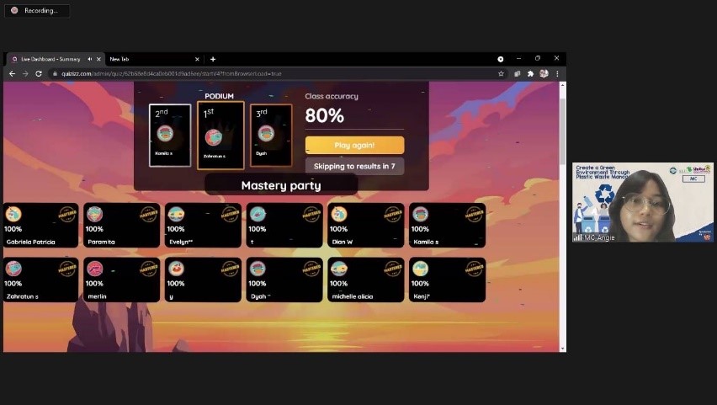717x405 pixels.
Task: Open the browser profile avatar
Action: pos(544,74)
